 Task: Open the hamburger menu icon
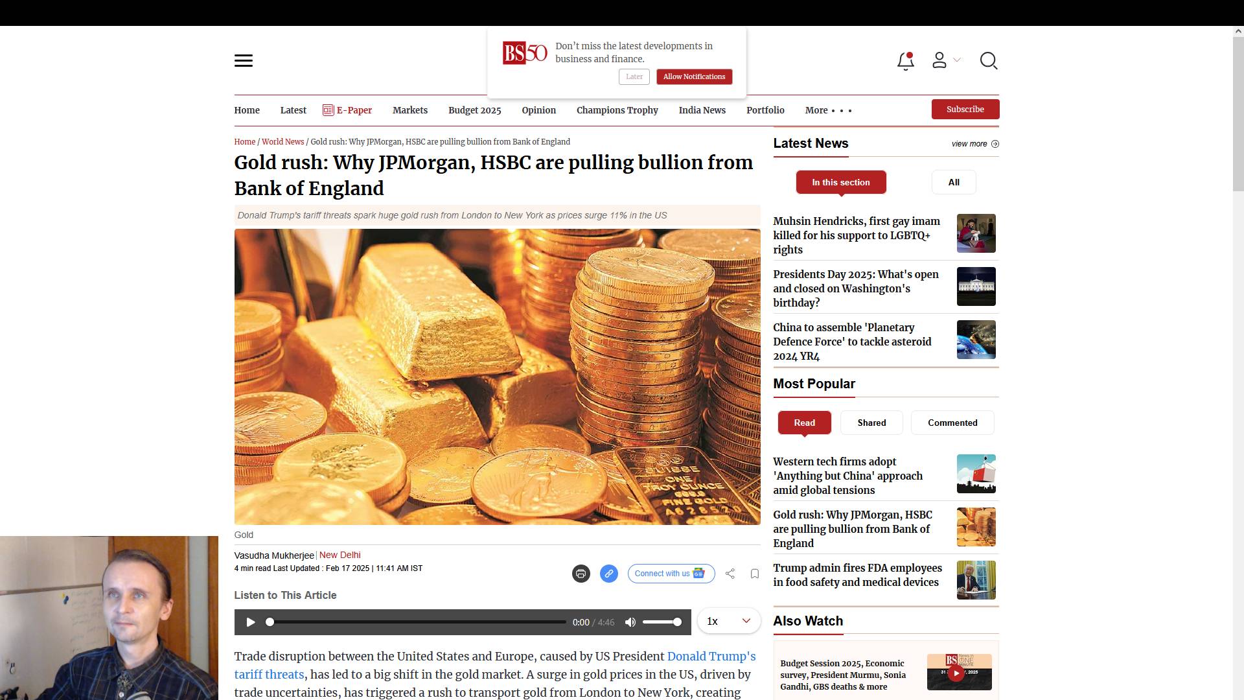coord(244,61)
